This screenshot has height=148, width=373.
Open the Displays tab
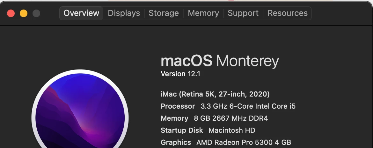point(124,13)
